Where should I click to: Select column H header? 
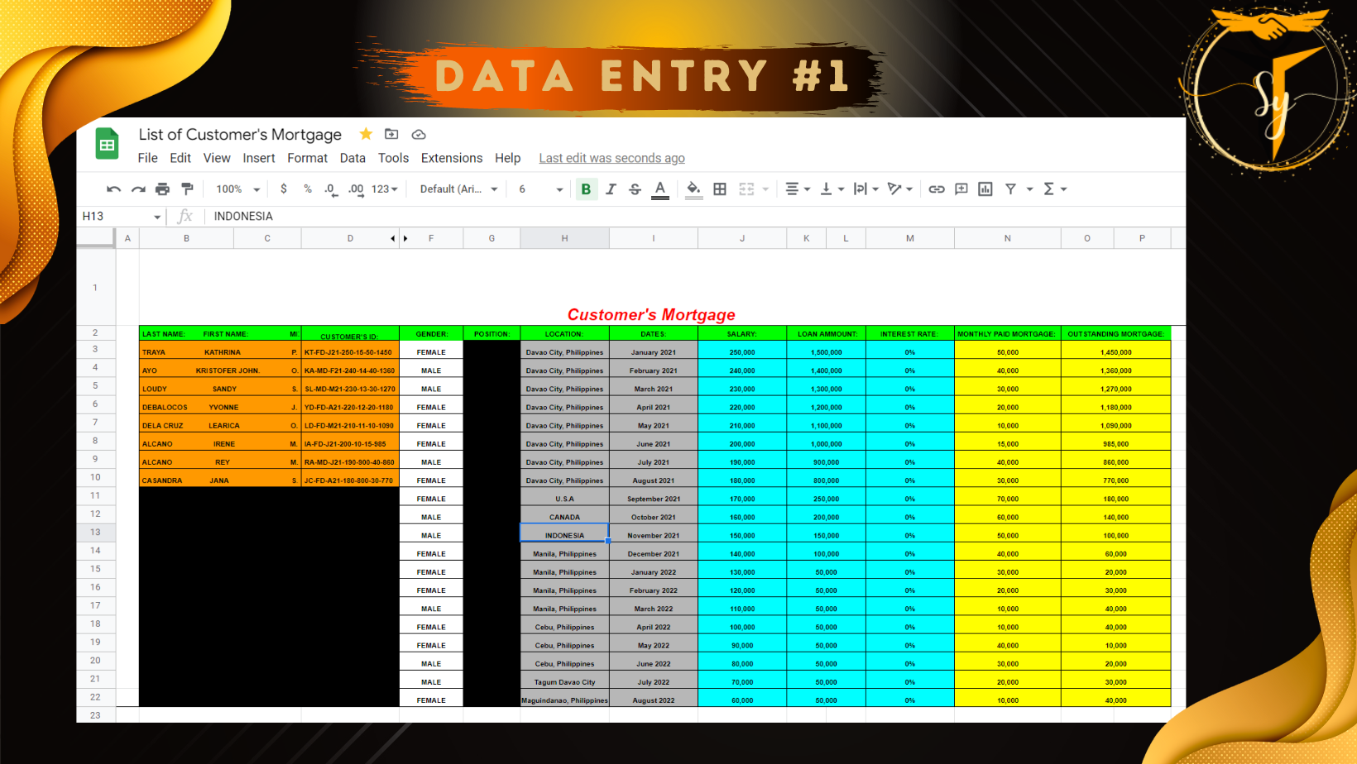[565, 238]
